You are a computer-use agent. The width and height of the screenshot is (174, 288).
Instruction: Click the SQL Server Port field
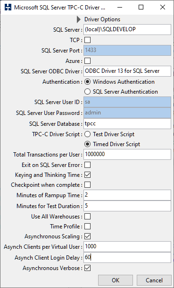(127, 50)
